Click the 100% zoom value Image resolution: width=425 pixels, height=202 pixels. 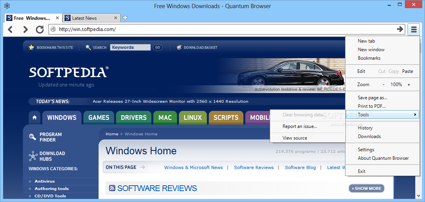coord(396,85)
